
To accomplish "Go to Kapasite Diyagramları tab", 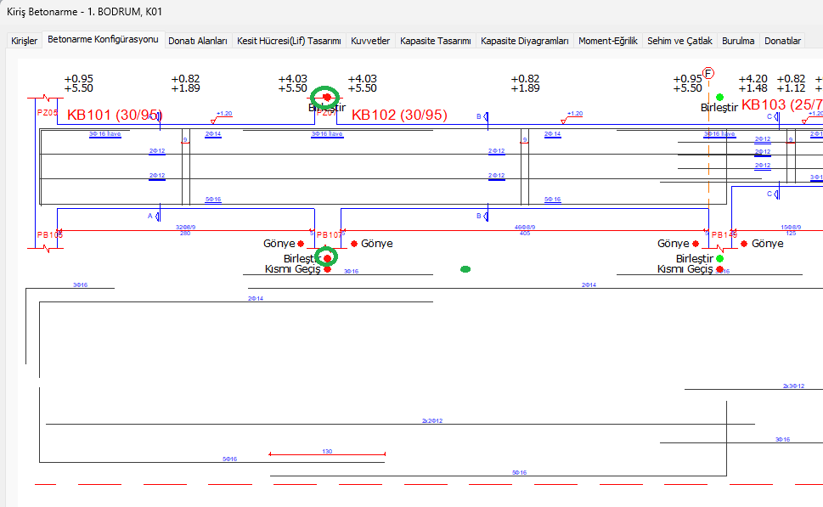I will click(x=524, y=41).
